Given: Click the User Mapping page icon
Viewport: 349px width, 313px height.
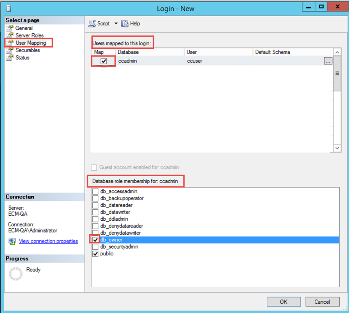Looking at the screenshot, I should click(10, 43).
